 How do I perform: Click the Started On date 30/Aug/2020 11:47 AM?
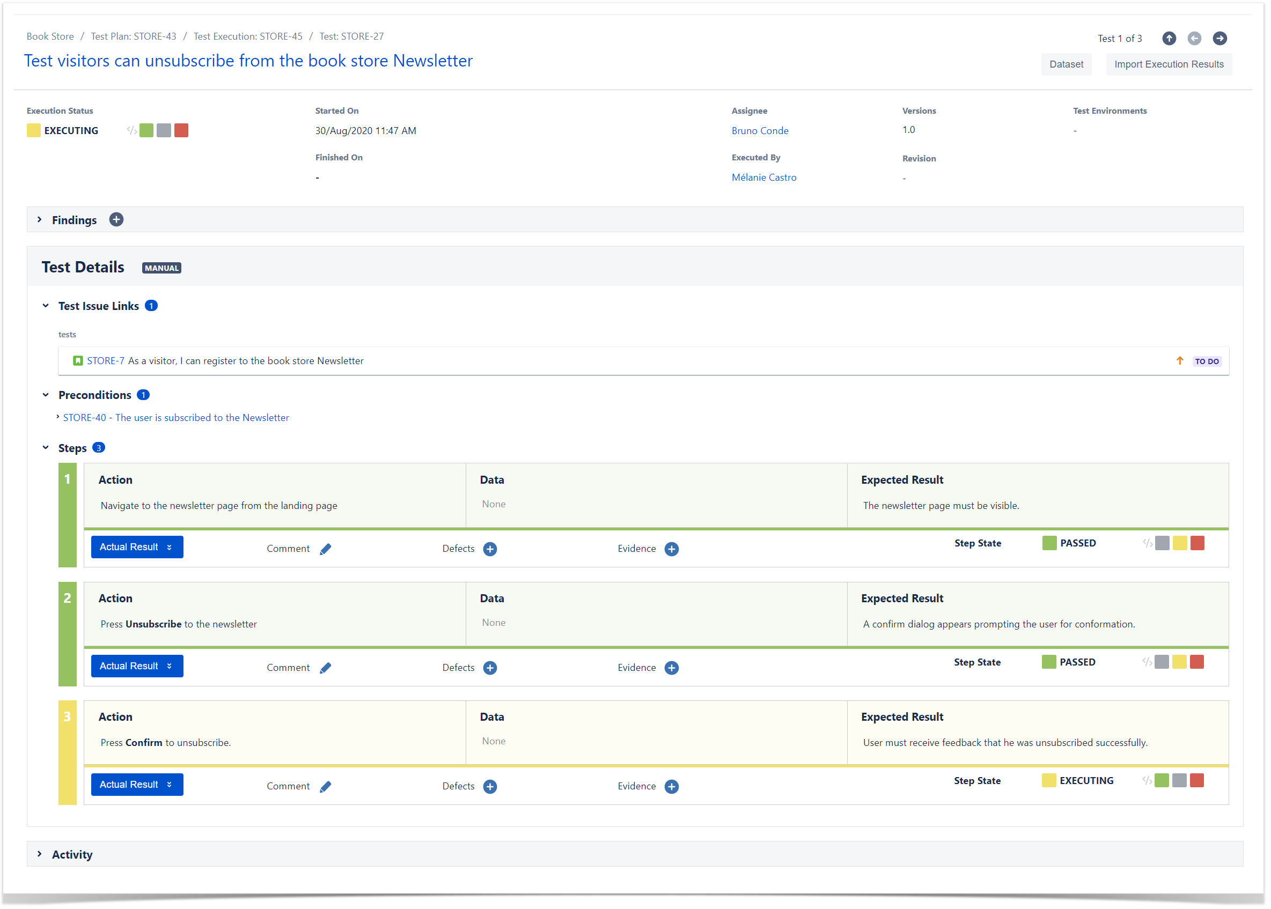click(365, 130)
